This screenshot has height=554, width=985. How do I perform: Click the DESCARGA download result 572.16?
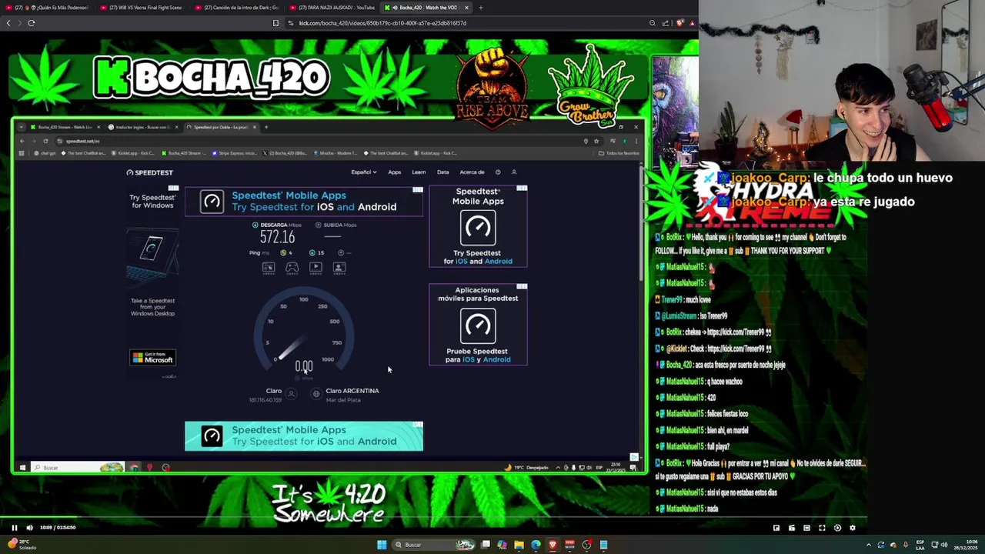pos(277,237)
